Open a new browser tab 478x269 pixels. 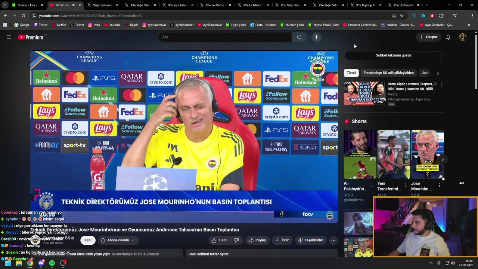pos(427,5)
